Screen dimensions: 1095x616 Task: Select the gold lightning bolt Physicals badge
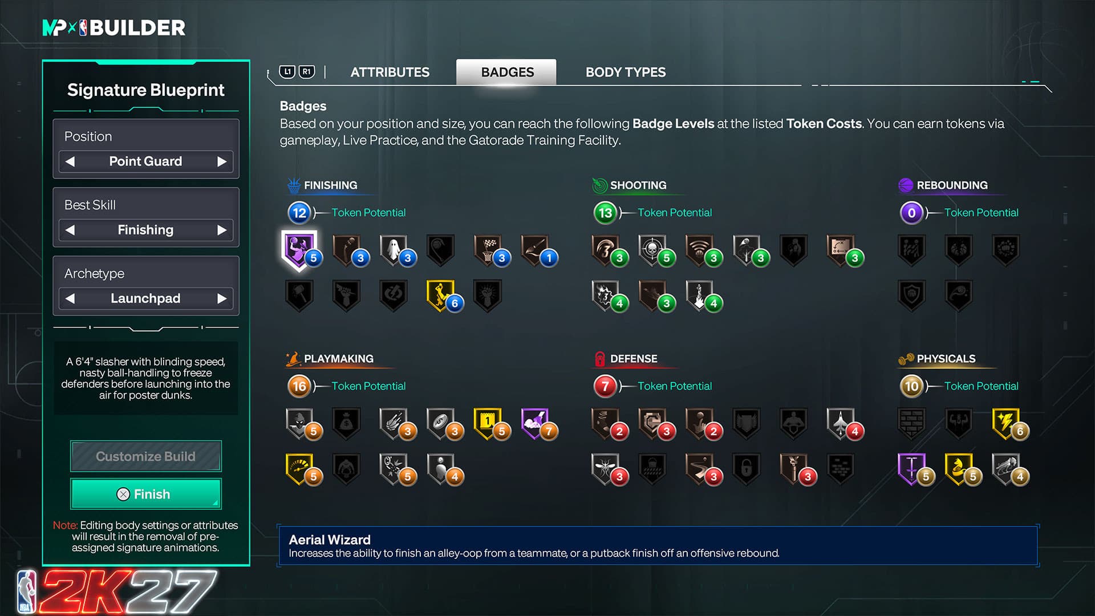[x=1006, y=423]
